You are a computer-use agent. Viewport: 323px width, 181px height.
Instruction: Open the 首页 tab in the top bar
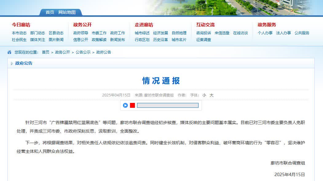click(50, 12)
